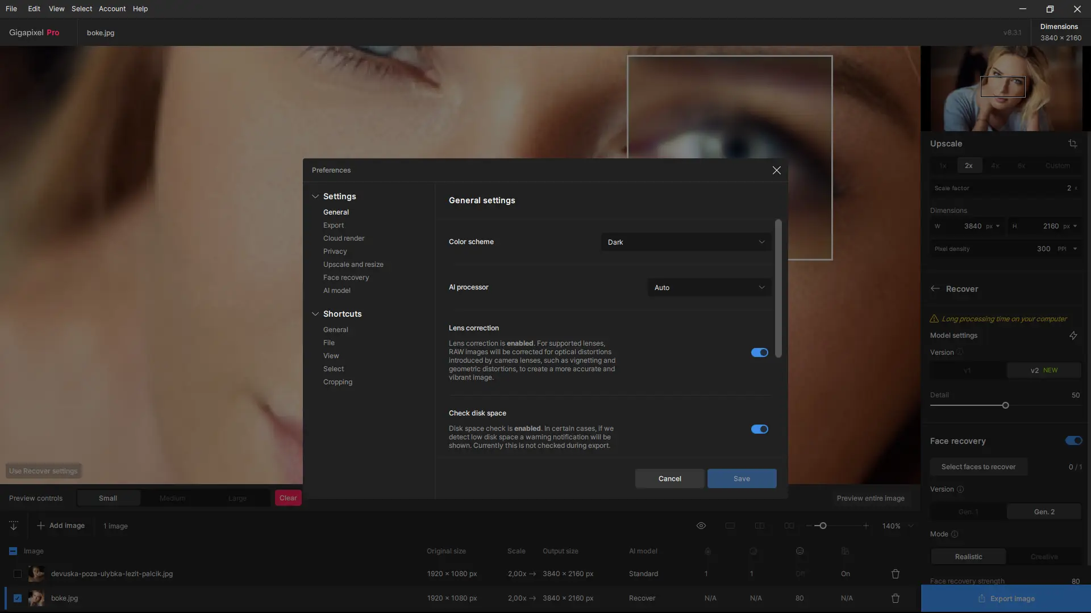The width and height of the screenshot is (1091, 613).
Task: Click the collapse-panel arrow left of Add image
Action: [14, 526]
